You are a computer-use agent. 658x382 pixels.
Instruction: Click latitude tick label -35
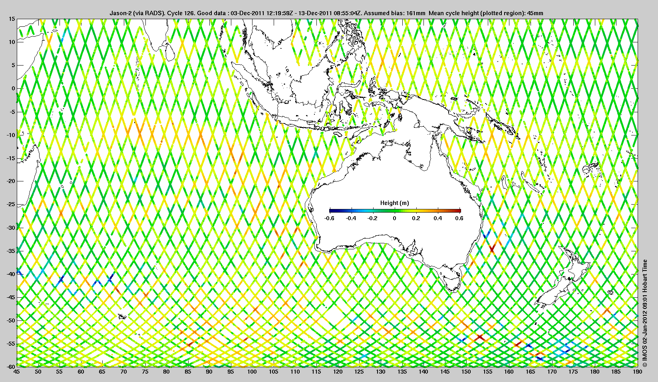pyautogui.click(x=10, y=251)
